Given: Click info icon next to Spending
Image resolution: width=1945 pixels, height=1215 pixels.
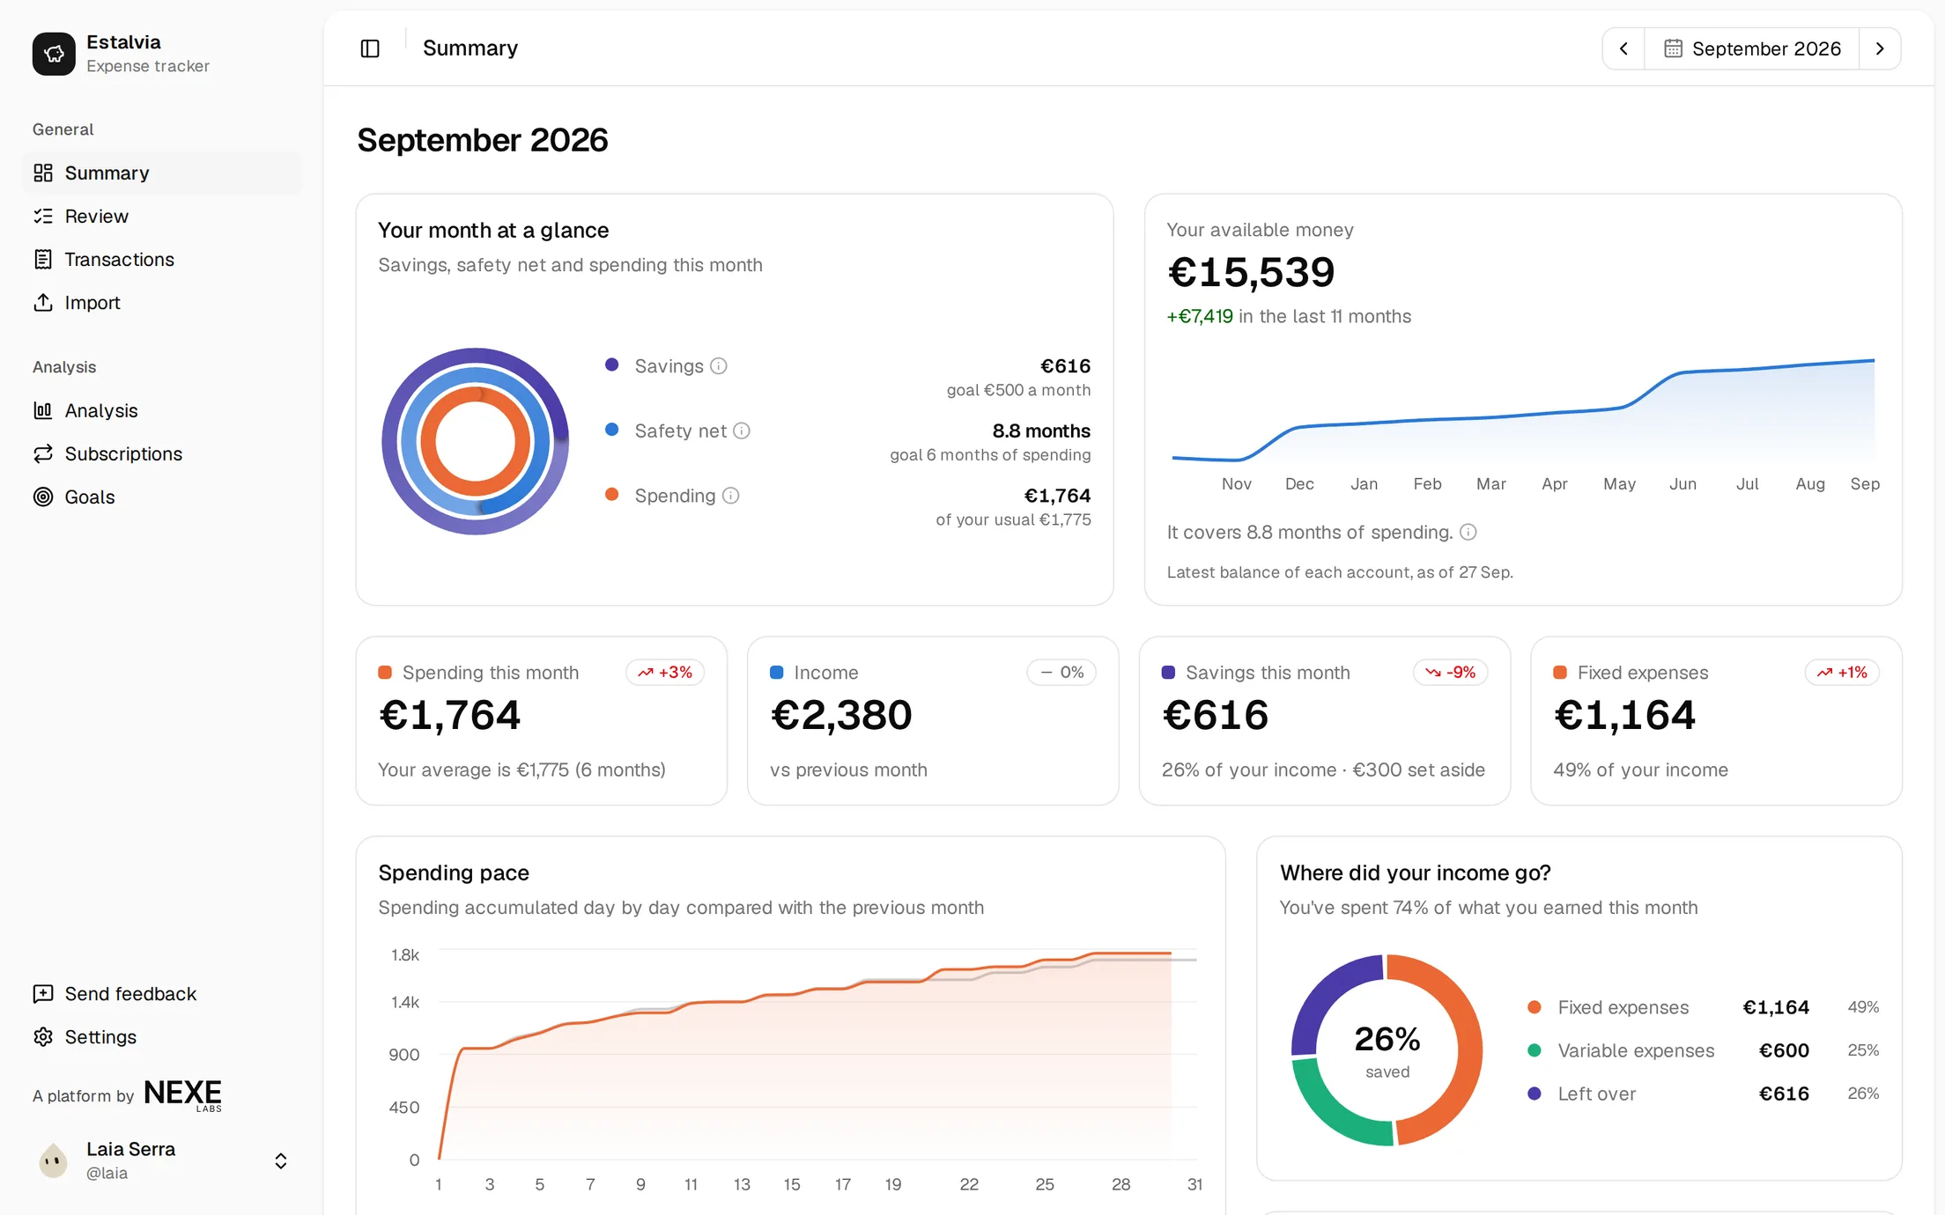Looking at the screenshot, I should [731, 496].
